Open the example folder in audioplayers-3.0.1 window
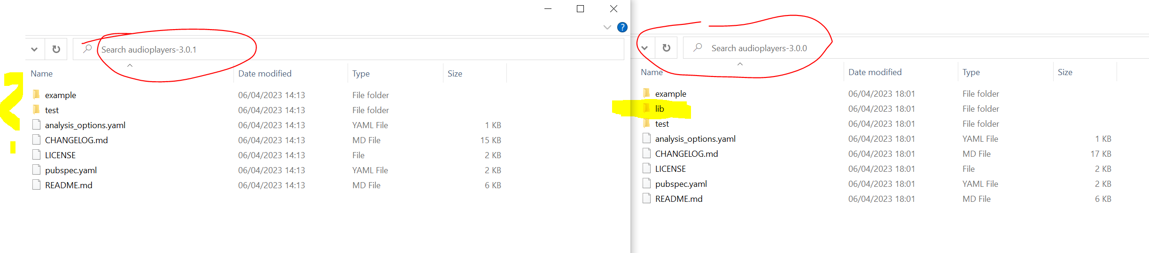Screen dimensions: 1149x253 [x=36, y=95]
